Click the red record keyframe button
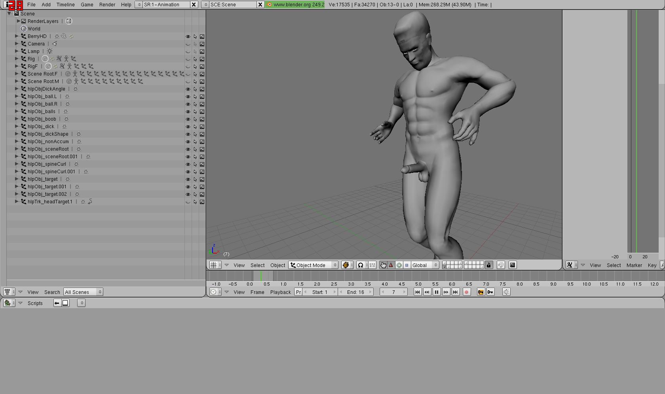Image resolution: width=665 pixels, height=394 pixels. (467, 292)
